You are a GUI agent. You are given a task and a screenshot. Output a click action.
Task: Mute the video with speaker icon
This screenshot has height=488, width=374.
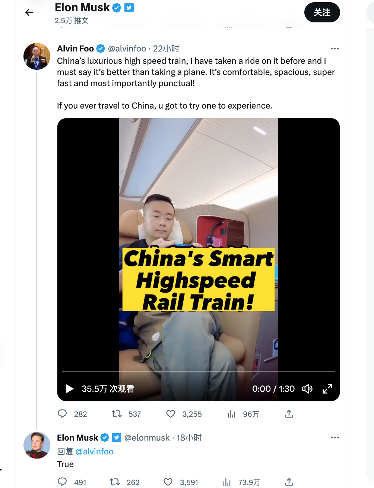307,389
